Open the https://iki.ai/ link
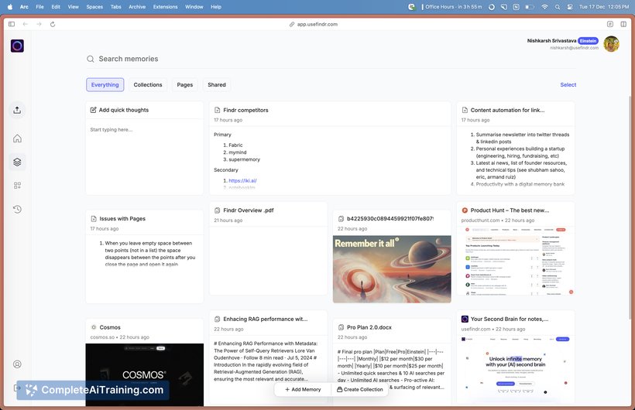The height and width of the screenshot is (410, 635). point(242,180)
